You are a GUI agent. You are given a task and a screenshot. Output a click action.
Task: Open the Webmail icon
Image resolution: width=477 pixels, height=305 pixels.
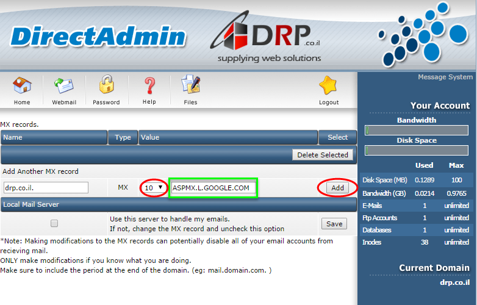(x=63, y=87)
